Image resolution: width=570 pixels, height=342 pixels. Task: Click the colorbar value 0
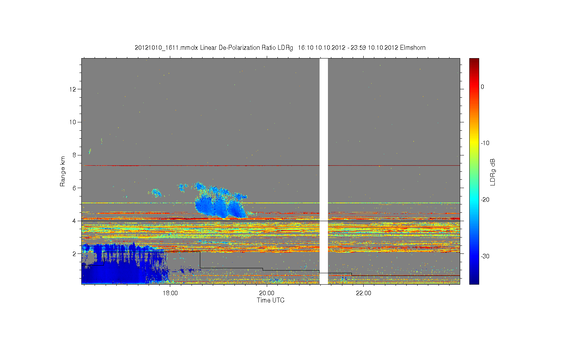tap(483, 87)
